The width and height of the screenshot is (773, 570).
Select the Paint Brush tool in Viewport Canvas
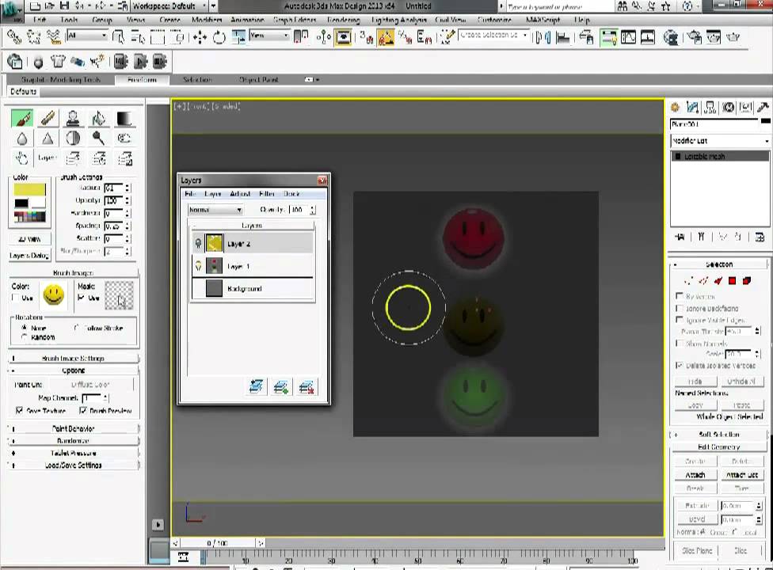point(22,118)
